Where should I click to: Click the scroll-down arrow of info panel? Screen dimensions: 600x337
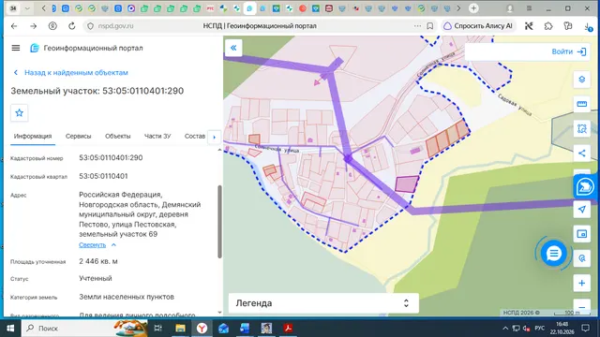pyautogui.click(x=219, y=312)
